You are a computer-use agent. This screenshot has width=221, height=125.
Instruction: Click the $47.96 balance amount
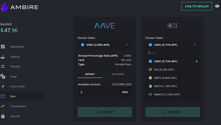(9, 30)
